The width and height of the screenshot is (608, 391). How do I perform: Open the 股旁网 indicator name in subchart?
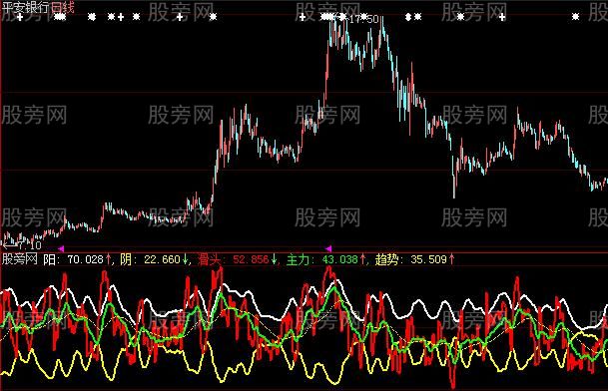[19, 259]
